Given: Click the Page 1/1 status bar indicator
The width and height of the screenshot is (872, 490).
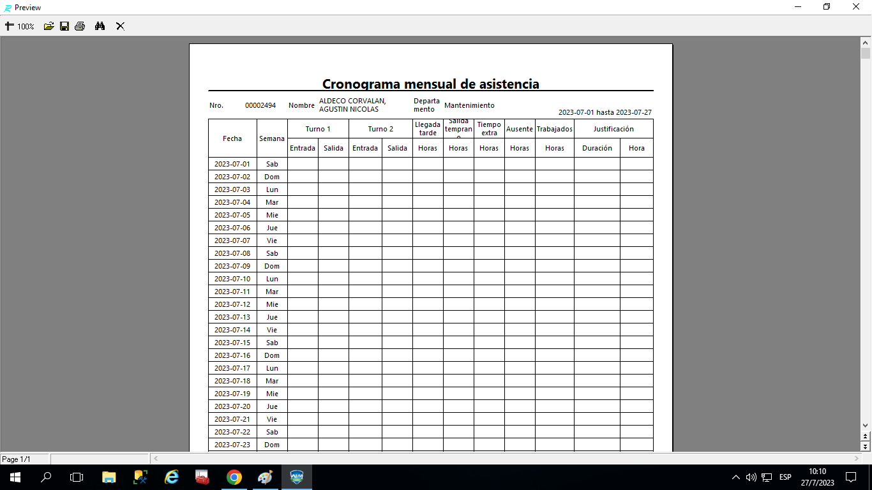Looking at the screenshot, I should click(25, 459).
